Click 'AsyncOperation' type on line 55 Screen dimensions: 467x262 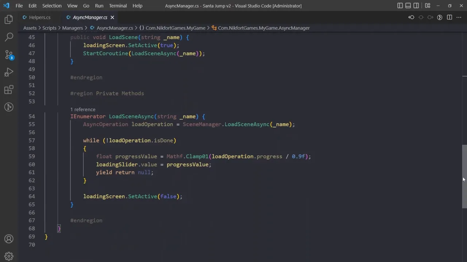coord(105,124)
